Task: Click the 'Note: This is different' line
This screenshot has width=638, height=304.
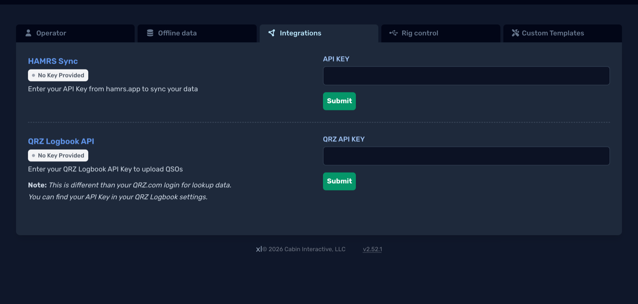Action: click(130, 185)
